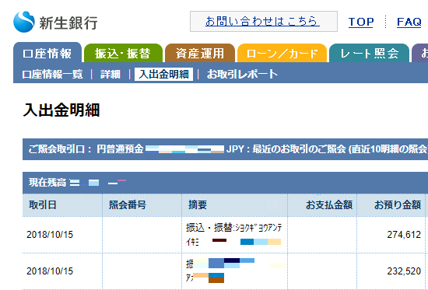Select the 入出金明細 submenu item
Viewport: 428px width, 290px height.
click(x=163, y=74)
